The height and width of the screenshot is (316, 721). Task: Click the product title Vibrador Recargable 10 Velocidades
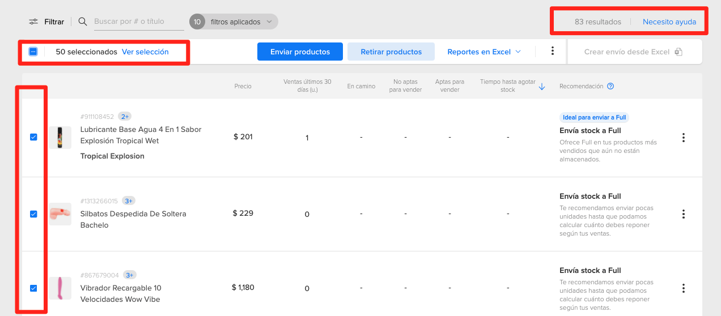pos(121,293)
